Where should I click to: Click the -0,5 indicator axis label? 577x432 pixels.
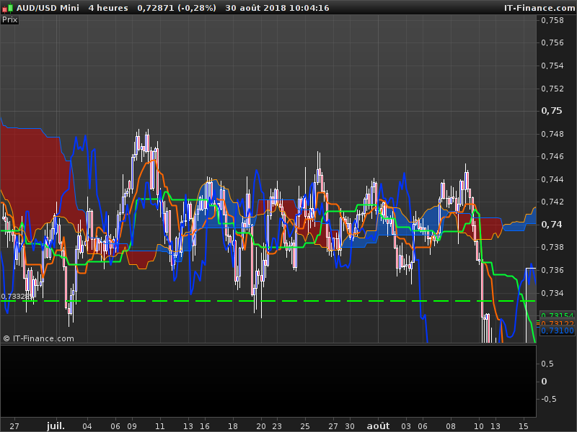tap(549, 399)
